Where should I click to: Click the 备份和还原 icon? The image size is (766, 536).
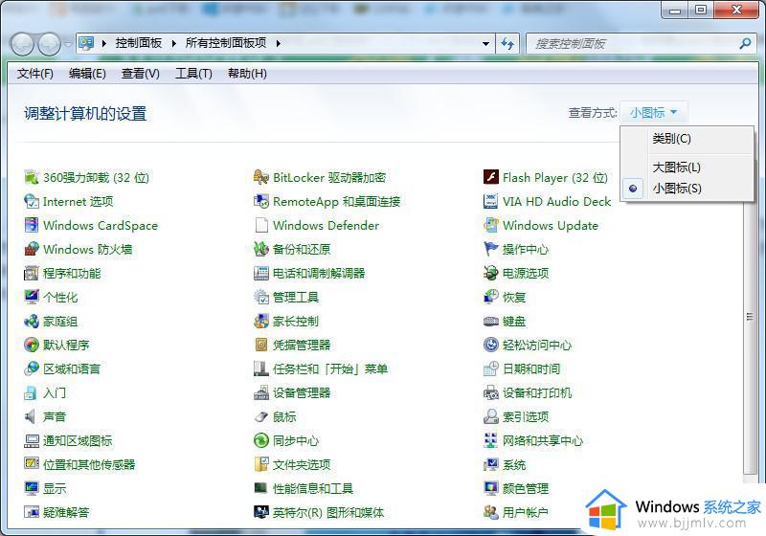click(261, 249)
